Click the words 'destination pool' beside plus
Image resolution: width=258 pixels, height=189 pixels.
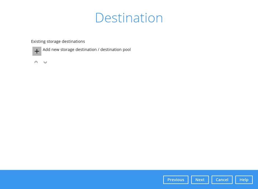tap(115, 50)
